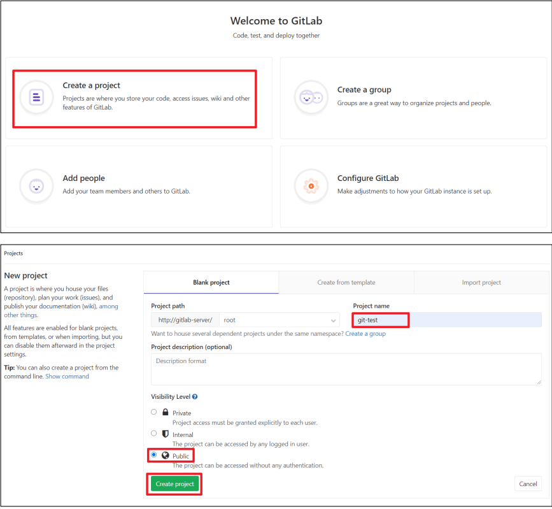The width and height of the screenshot is (552, 509).
Task: Select the Public visibility radio button
Action: (x=154, y=455)
